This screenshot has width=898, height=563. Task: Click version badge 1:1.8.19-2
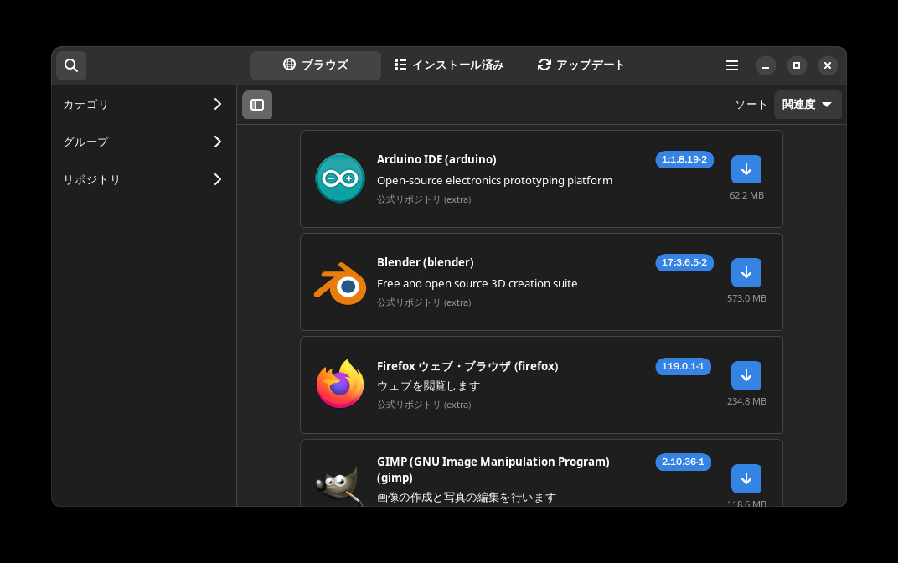coord(684,160)
